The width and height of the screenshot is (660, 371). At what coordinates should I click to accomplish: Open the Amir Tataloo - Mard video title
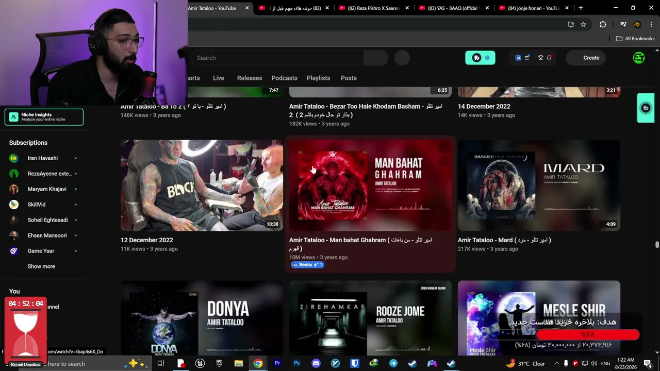click(x=504, y=240)
